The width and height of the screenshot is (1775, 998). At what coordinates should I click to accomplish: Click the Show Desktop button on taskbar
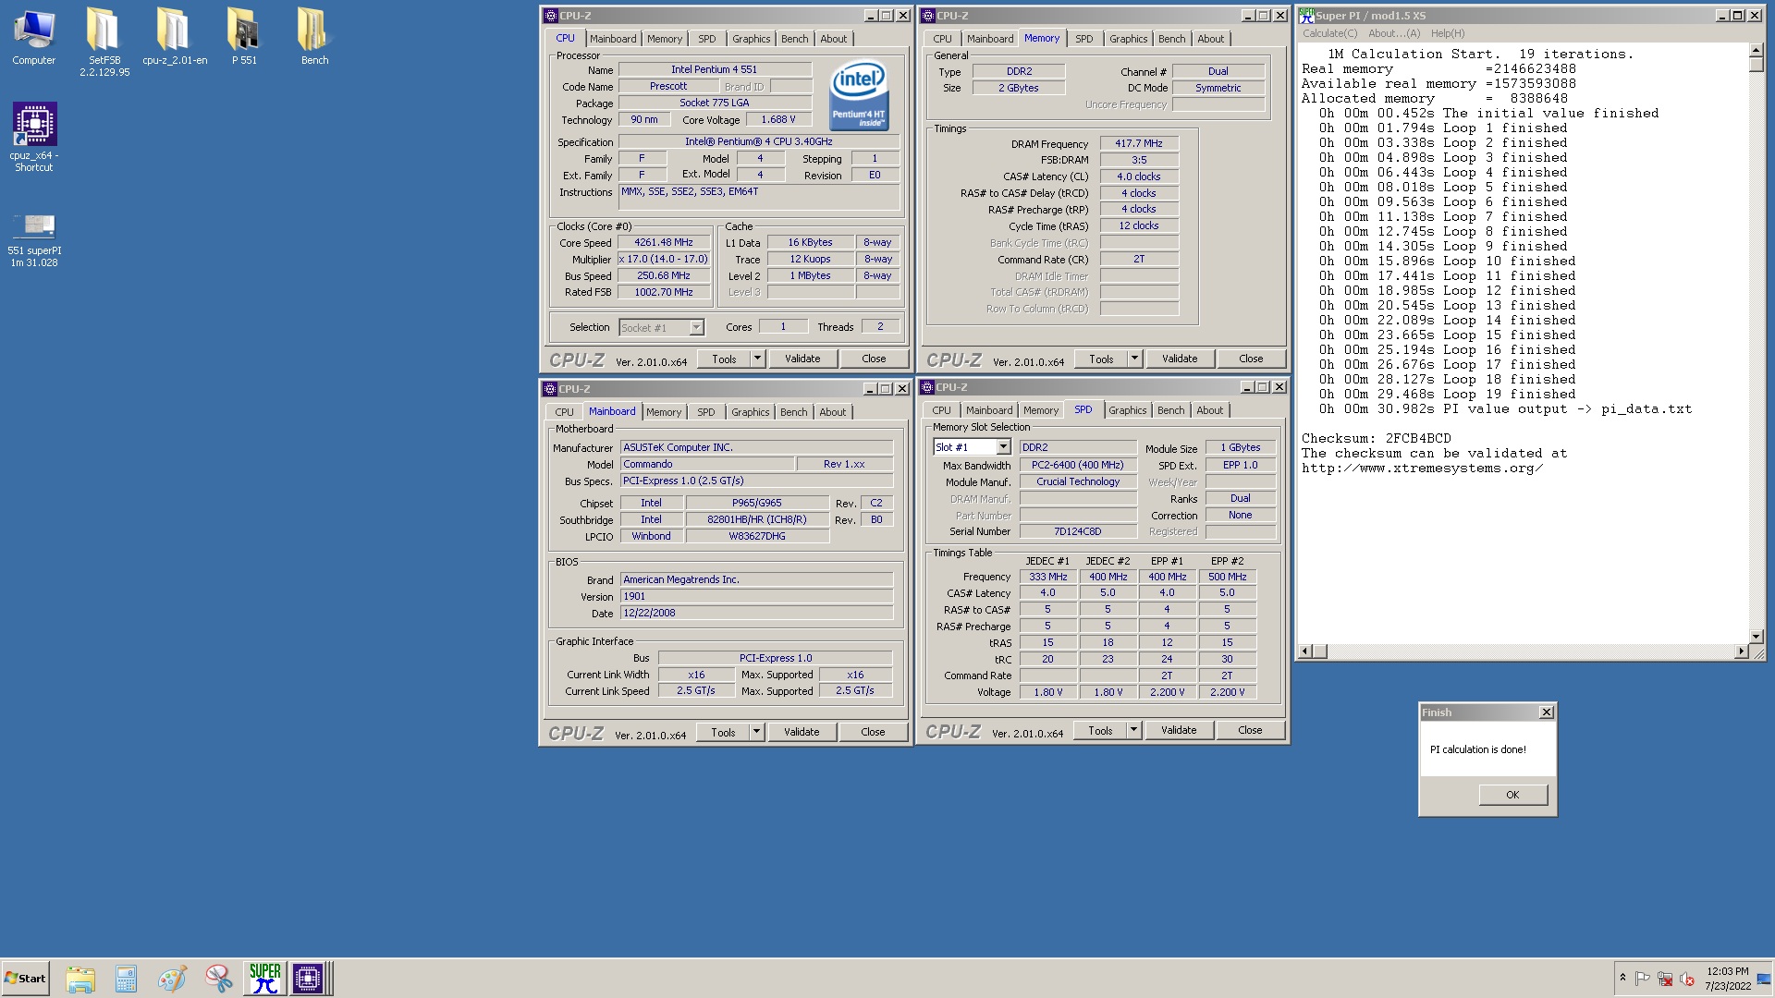pyautogui.click(x=1765, y=979)
